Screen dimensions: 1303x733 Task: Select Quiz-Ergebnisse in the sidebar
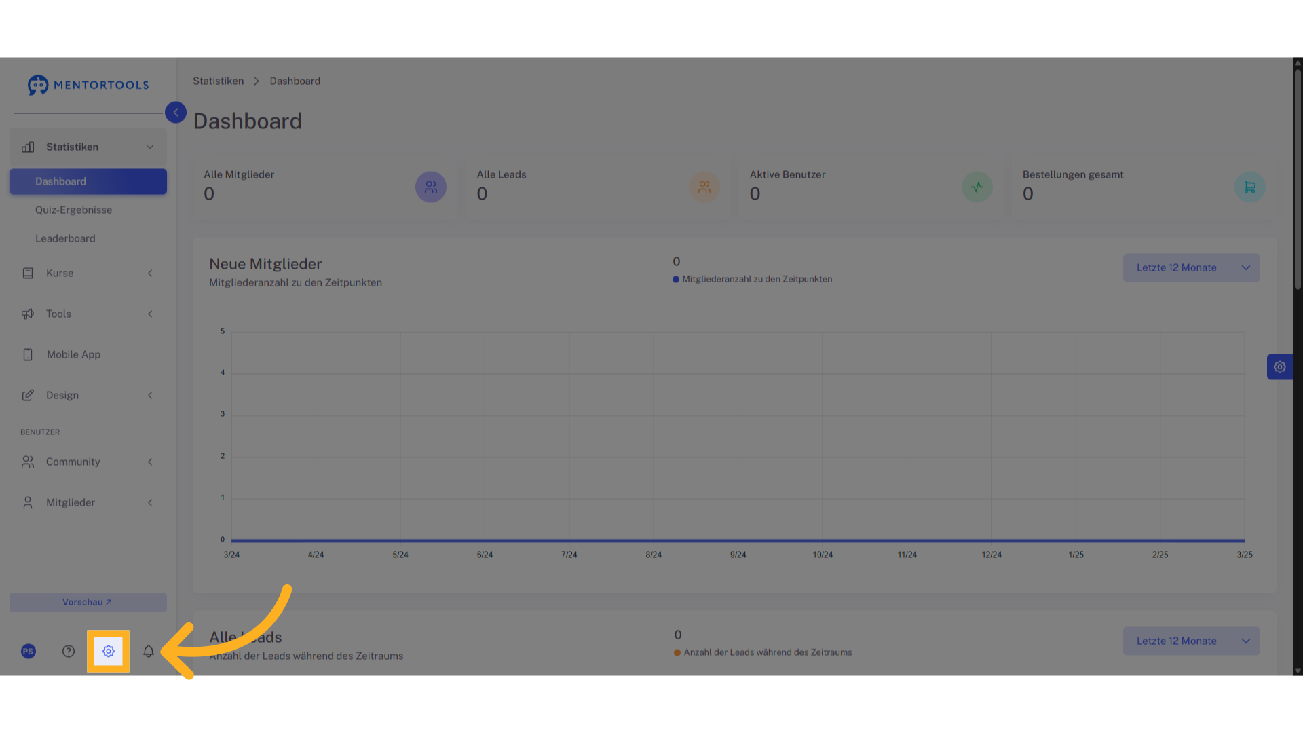pos(74,210)
